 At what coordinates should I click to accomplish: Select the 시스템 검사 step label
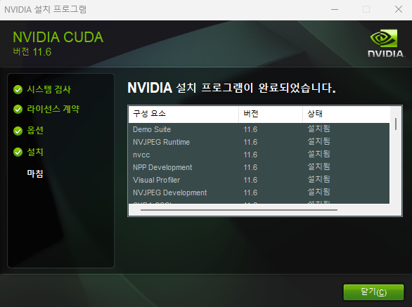coord(49,89)
